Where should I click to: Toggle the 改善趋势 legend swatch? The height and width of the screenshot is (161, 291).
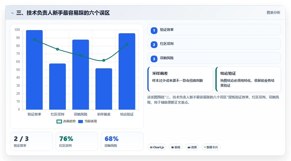click(x=59, y=122)
